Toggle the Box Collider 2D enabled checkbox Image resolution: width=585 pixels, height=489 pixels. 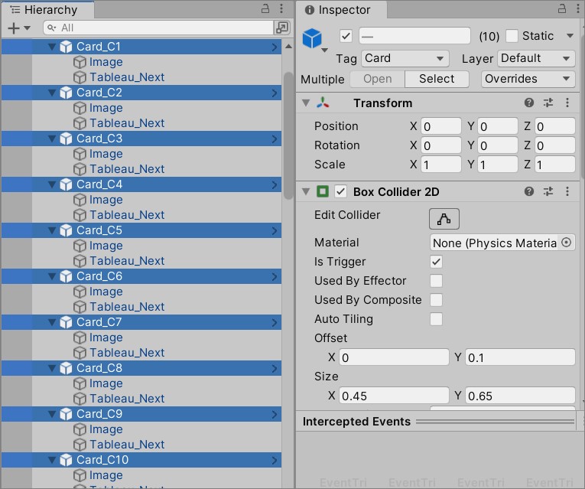[x=340, y=192]
